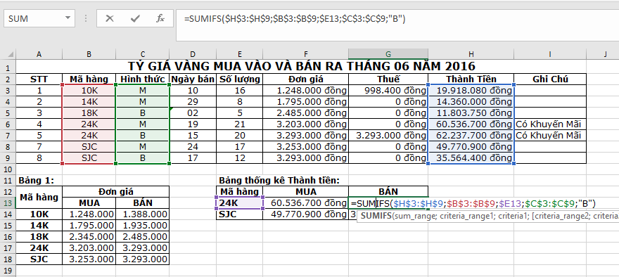Click the 'BÁN' header in statistics table
The width and height of the screenshot is (619, 277).
pyautogui.click(x=388, y=192)
